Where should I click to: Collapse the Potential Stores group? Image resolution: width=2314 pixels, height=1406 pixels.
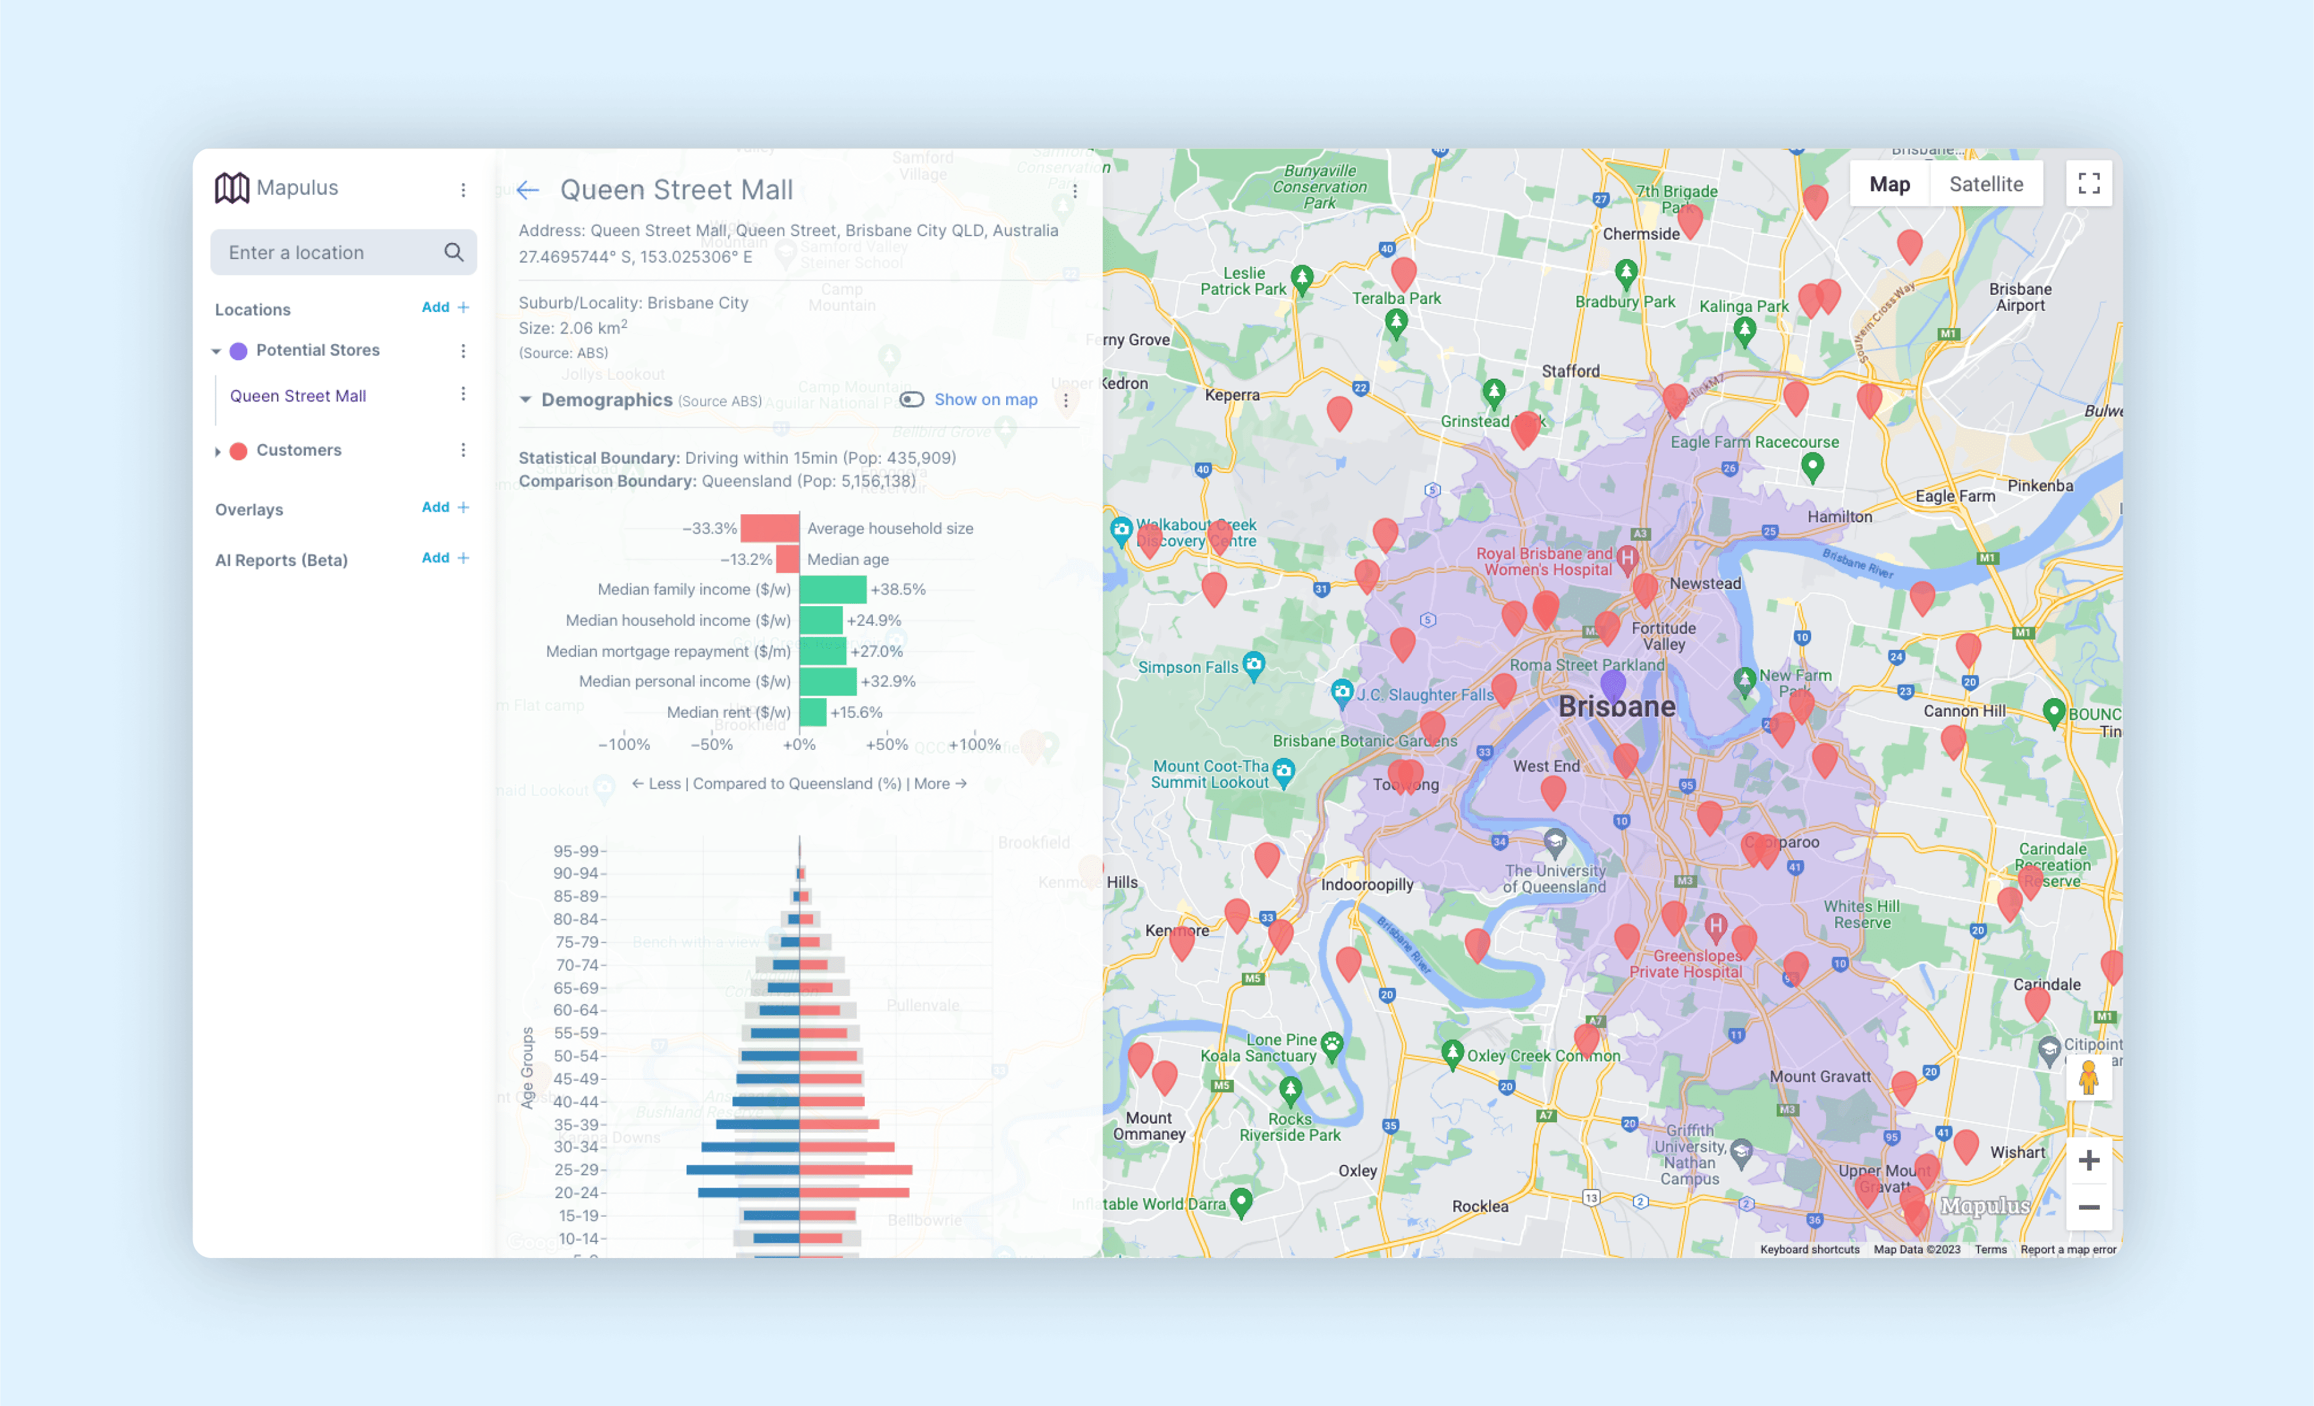[217, 351]
